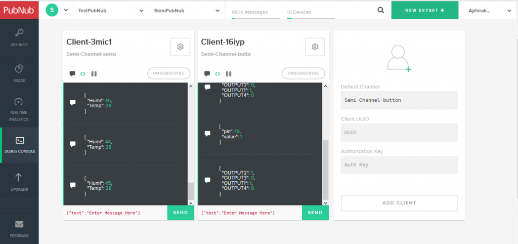The width and height of the screenshot is (518, 244).
Task: Toggle code view for Client-16iyp
Action: (x=218, y=73)
